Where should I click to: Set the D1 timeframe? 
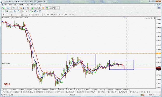tap(66, 15)
